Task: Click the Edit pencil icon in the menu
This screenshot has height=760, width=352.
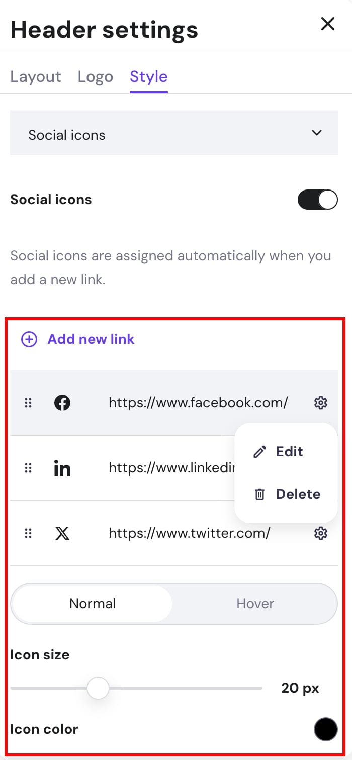Action: pyautogui.click(x=259, y=451)
